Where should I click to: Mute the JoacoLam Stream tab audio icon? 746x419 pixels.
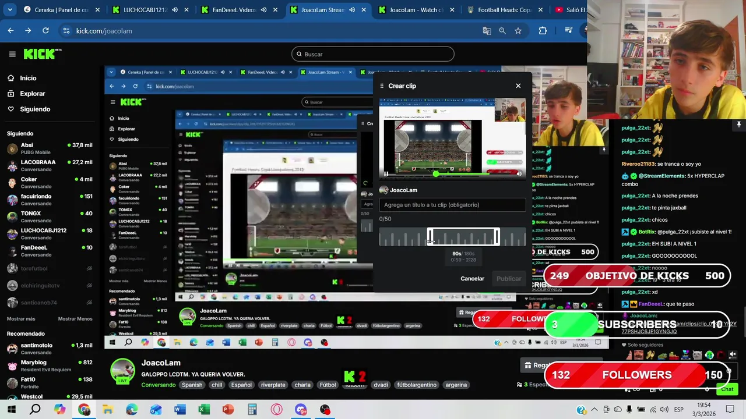click(352, 10)
